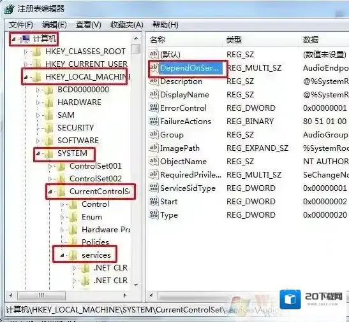349x322 pixels.
Task: Expand the HKEY_CLASSES_ROOT key
Action: [26, 52]
